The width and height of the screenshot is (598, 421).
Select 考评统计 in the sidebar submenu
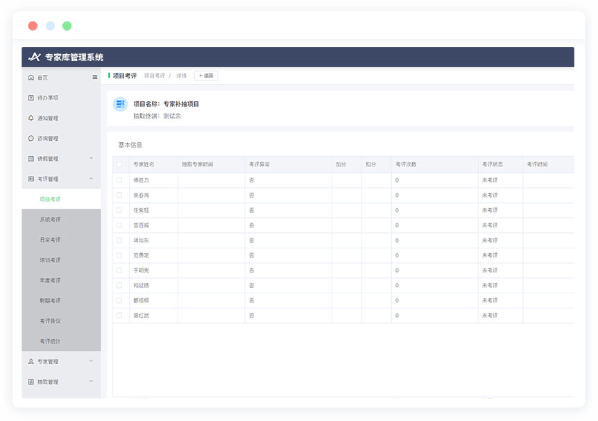click(50, 341)
